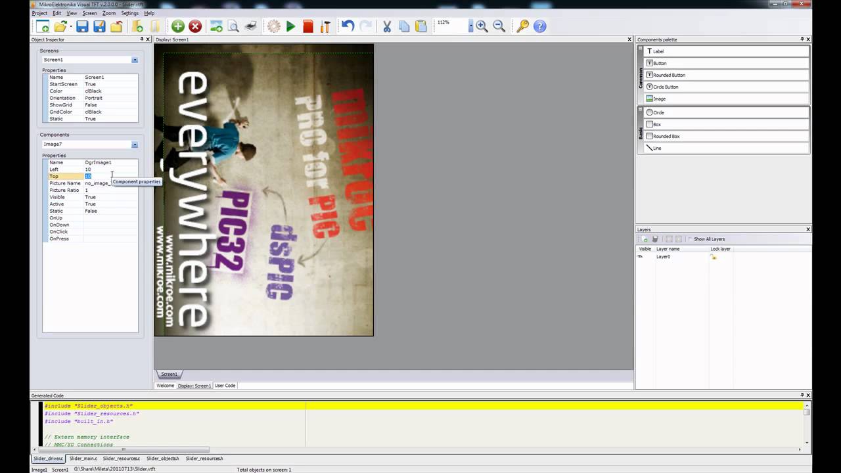Open the Project menu
Image resolution: width=841 pixels, height=473 pixels.
pos(39,13)
